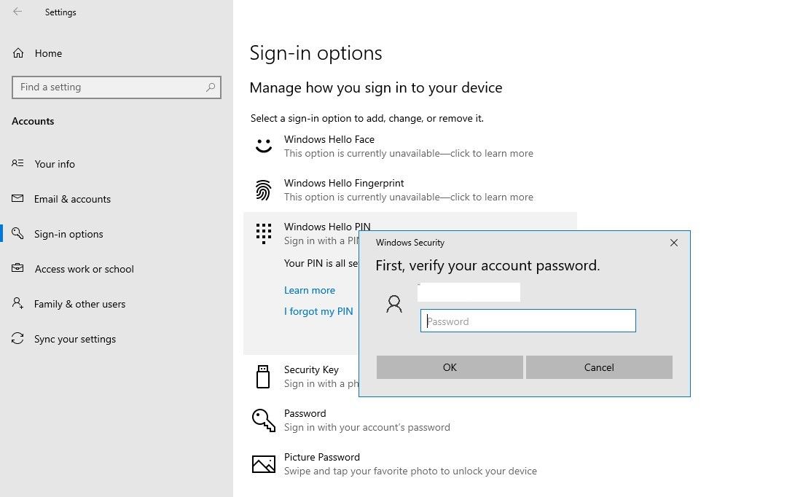Click the Windows Hello Fingerprint icon
This screenshot has width=803, height=497.
coord(263,190)
